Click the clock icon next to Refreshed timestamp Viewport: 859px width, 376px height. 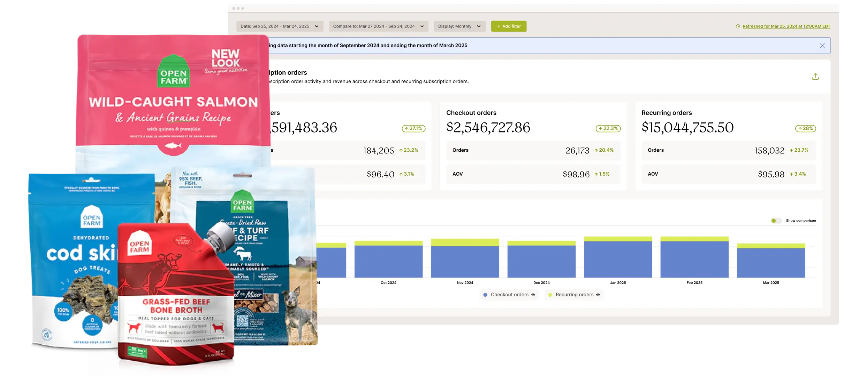tap(737, 26)
